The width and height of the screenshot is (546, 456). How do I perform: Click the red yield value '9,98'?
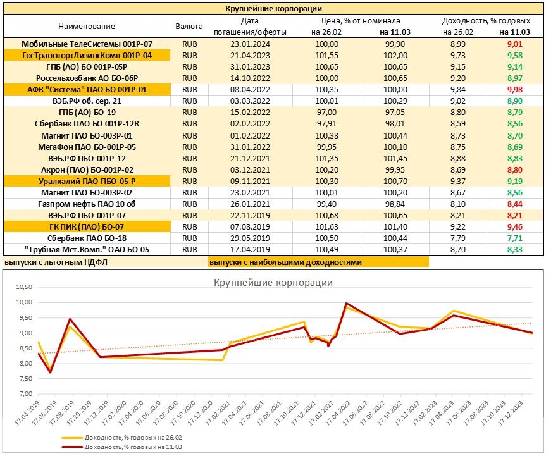pos(514,89)
